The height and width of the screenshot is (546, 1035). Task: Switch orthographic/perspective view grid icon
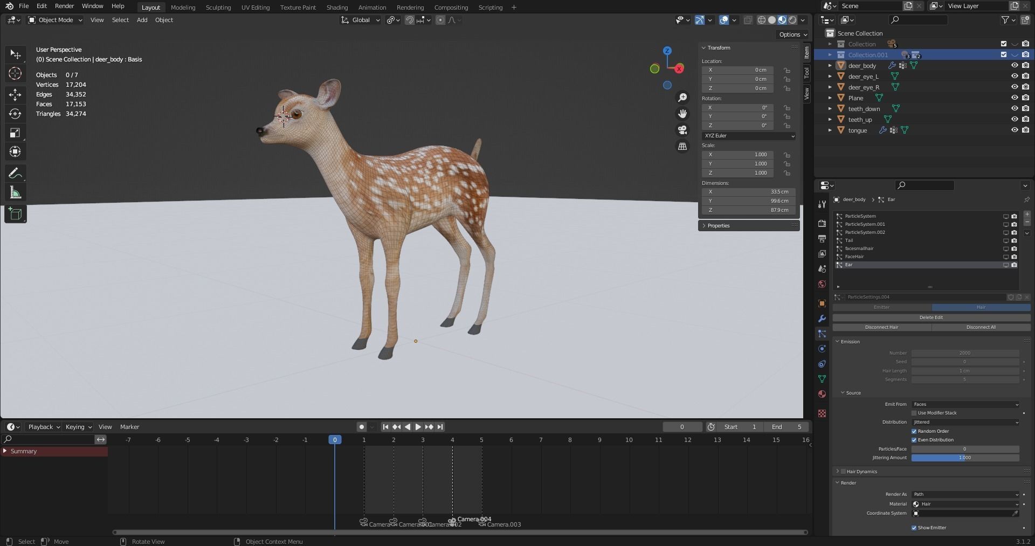click(x=682, y=146)
